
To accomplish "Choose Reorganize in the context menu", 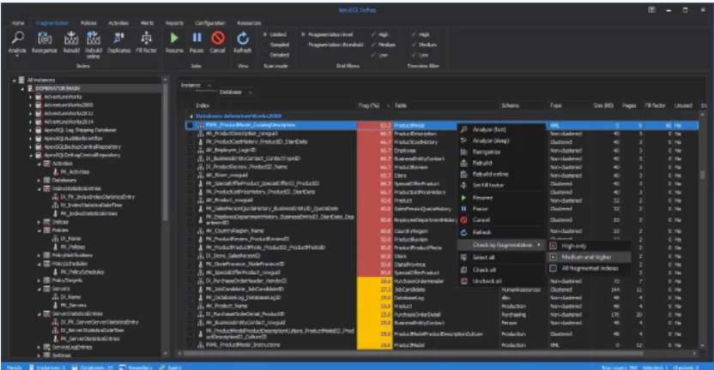I will [x=487, y=152].
